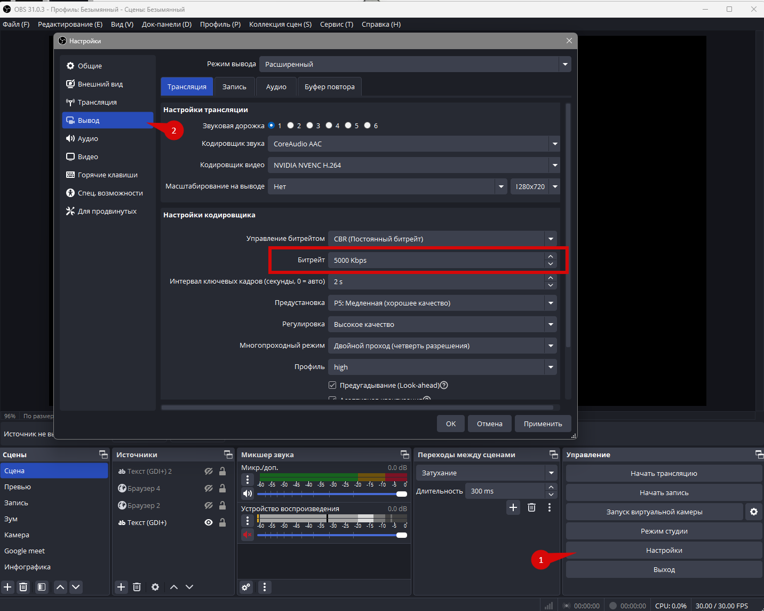Lock the Браузер 4 source

[x=222, y=488]
